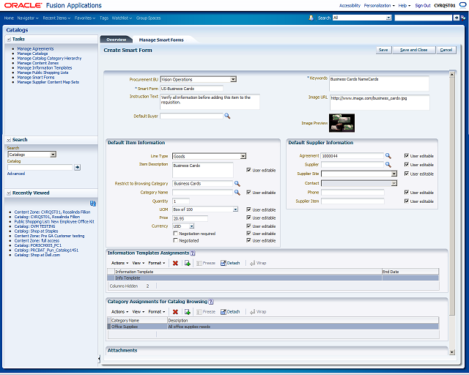The width and height of the screenshot is (469, 375).
Task: Open the Supplier Site dropdown
Action: 394,174
